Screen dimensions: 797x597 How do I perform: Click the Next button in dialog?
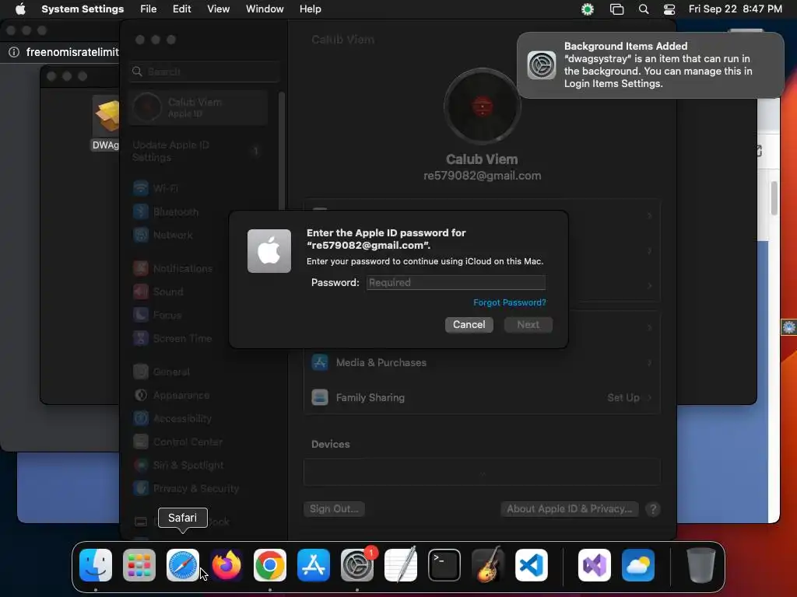(528, 324)
